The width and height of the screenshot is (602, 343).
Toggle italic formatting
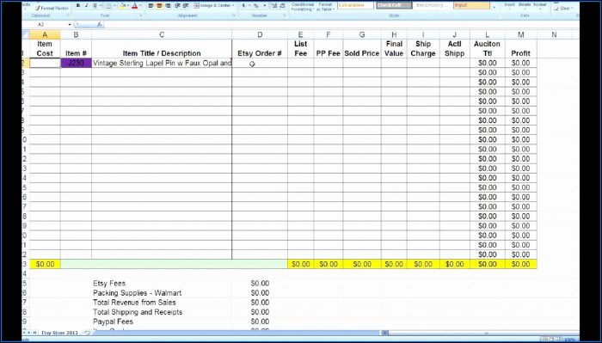86,5
